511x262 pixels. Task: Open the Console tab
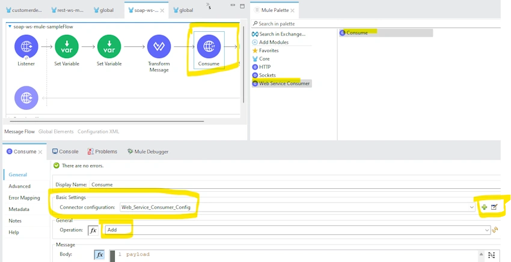[65, 152]
